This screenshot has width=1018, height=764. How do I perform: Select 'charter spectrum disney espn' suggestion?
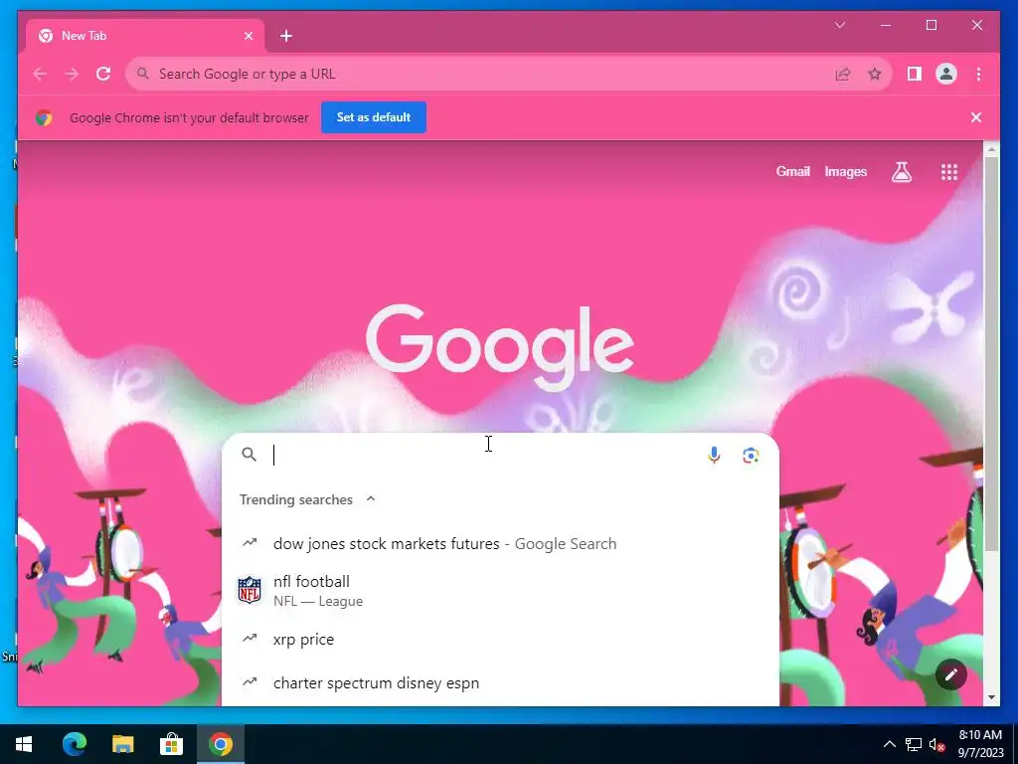click(500, 682)
